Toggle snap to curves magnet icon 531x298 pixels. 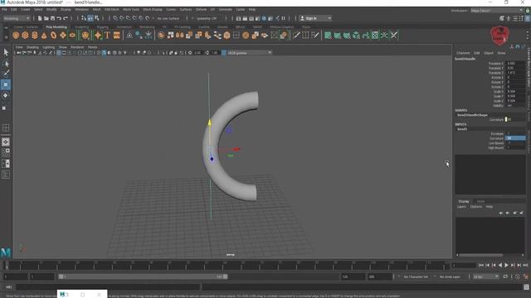click(x=122, y=18)
